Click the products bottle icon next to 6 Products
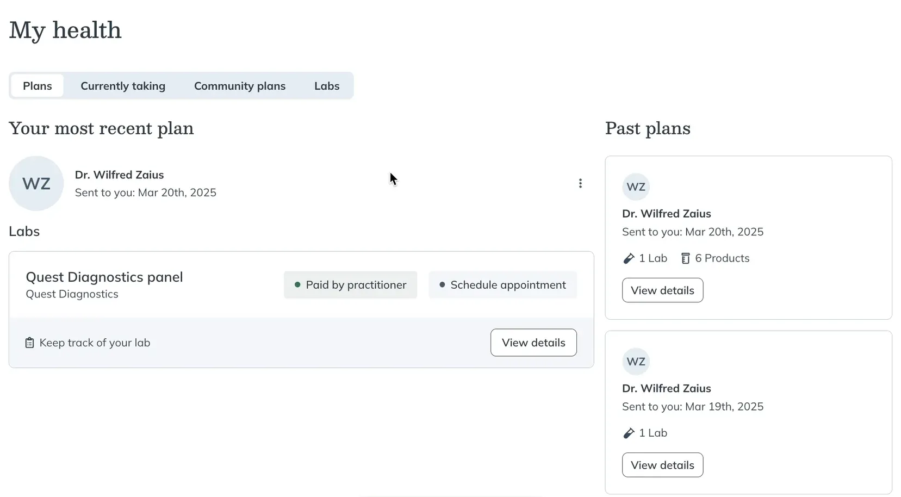The height and width of the screenshot is (497, 901). tap(686, 258)
